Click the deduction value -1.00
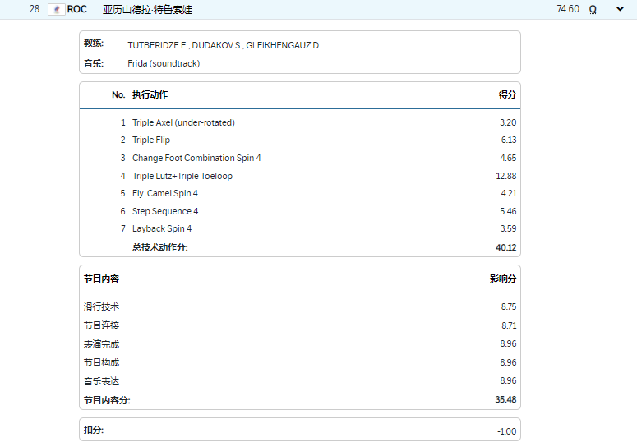This screenshot has height=442, width=637. tap(507, 431)
